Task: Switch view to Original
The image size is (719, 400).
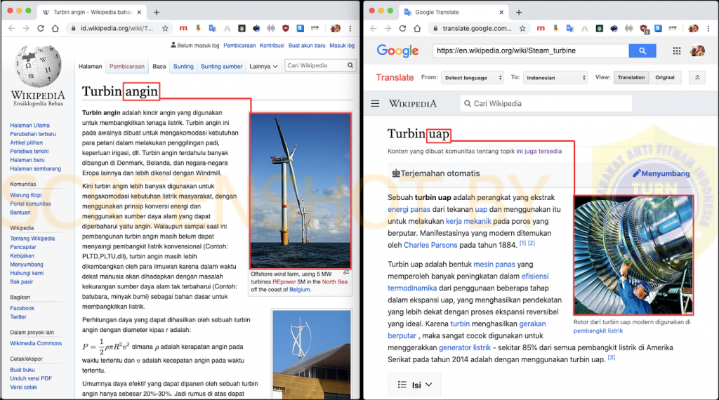Action: point(664,77)
